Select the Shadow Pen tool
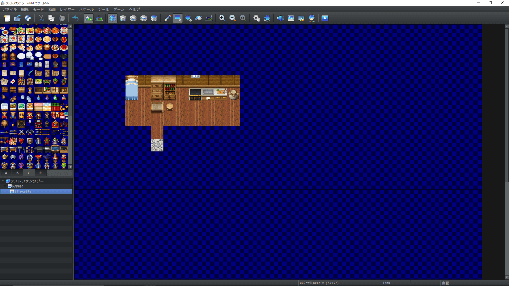 point(209,18)
